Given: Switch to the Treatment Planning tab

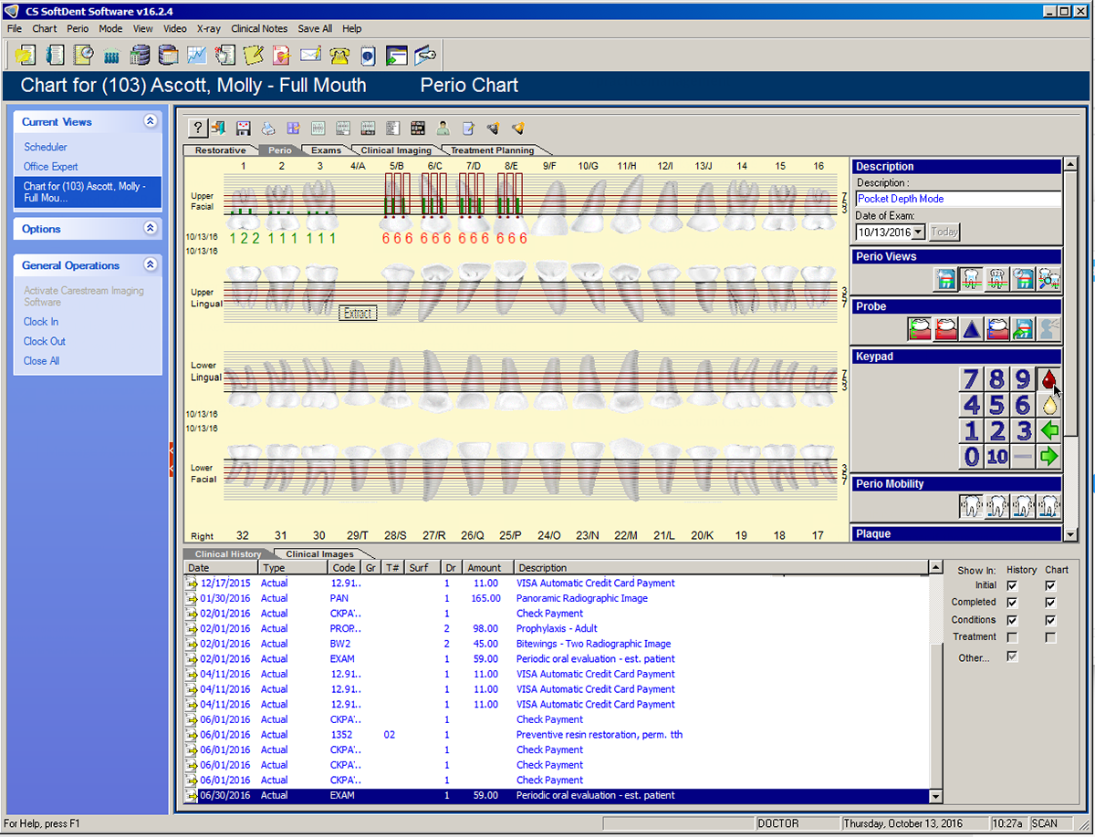Looking at the screenshot, I should pos(493,150).
